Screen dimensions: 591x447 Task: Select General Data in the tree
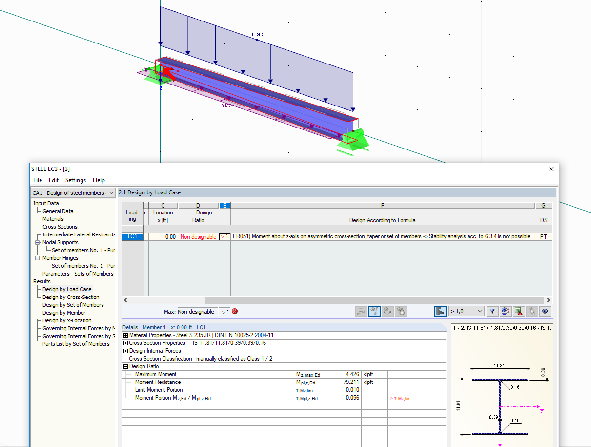point(58,211)
